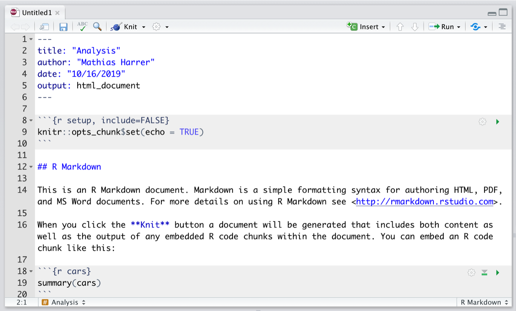The height and width of the screenshot is (311, 516).
Task: Open the Analysis section navigator menu
Action: pyautogui.click(x=64, y=302)
